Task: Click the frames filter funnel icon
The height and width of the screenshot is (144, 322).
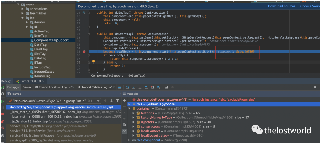Action: point(118,101)
